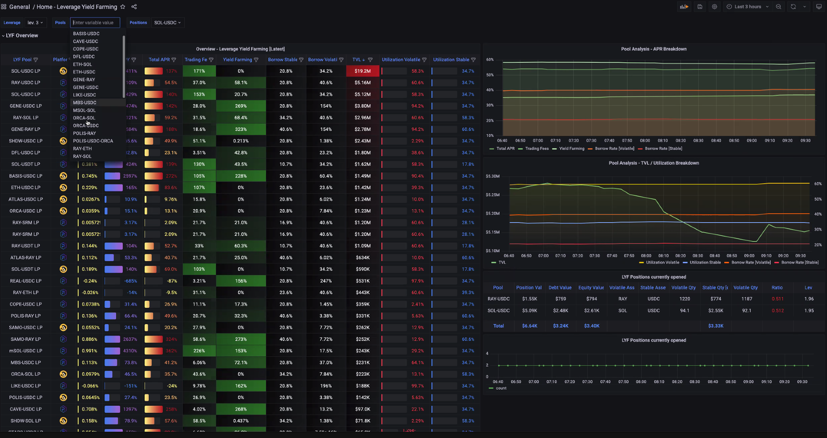
Task: Save dashboard using the disk icon
Action: (x=700, y=7)
